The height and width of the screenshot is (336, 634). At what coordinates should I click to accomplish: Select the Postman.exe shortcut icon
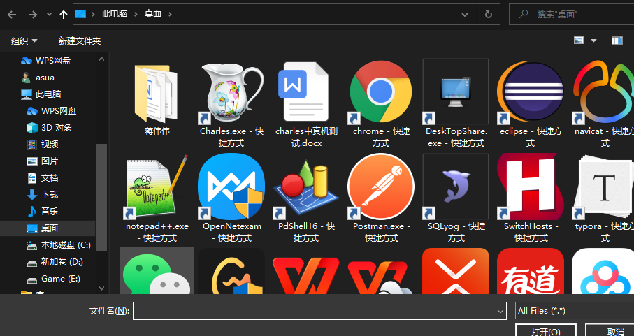381,187
